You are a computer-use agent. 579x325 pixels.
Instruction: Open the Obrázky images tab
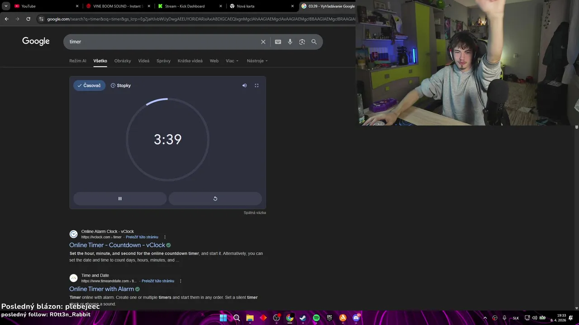[x=123, y=60]
